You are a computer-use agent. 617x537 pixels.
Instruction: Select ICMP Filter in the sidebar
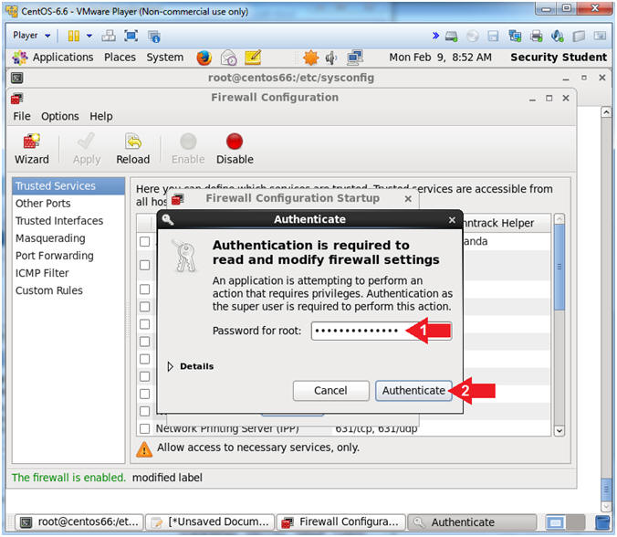coord(68,273)
